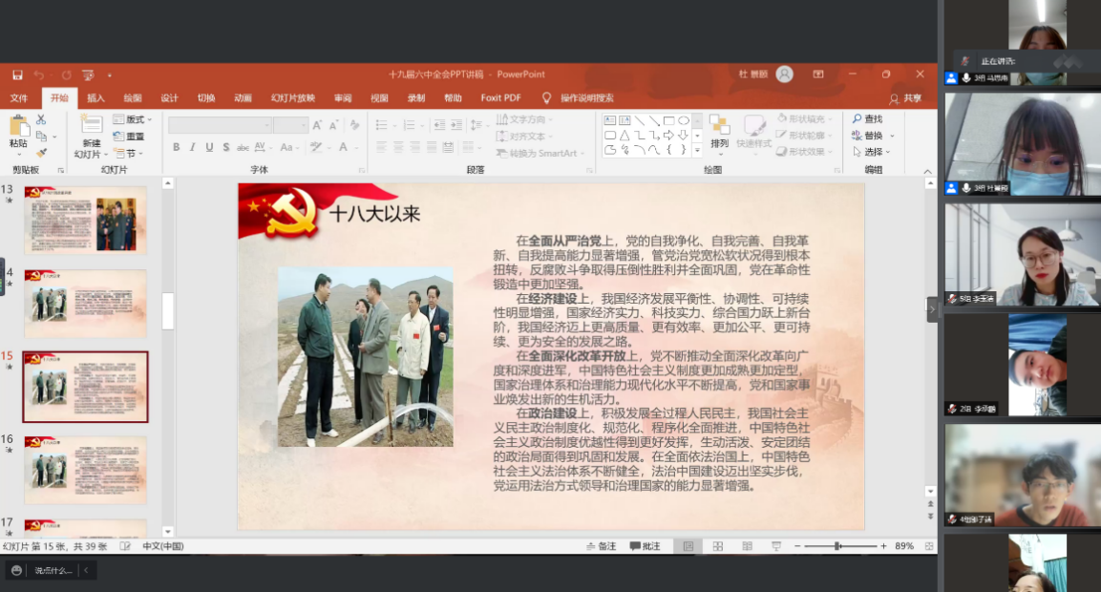Click the Save icon in quick access toolbar
Viewport: 1101px width, 592px height.
tap(17, 74)
